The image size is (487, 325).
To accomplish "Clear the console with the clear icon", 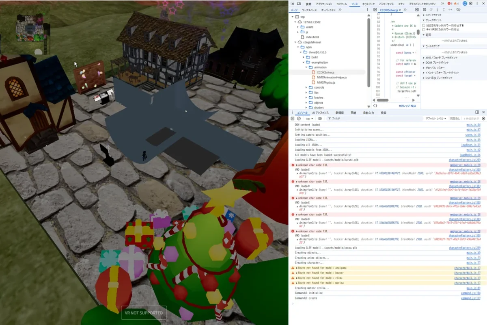I will tap(299, 119).
